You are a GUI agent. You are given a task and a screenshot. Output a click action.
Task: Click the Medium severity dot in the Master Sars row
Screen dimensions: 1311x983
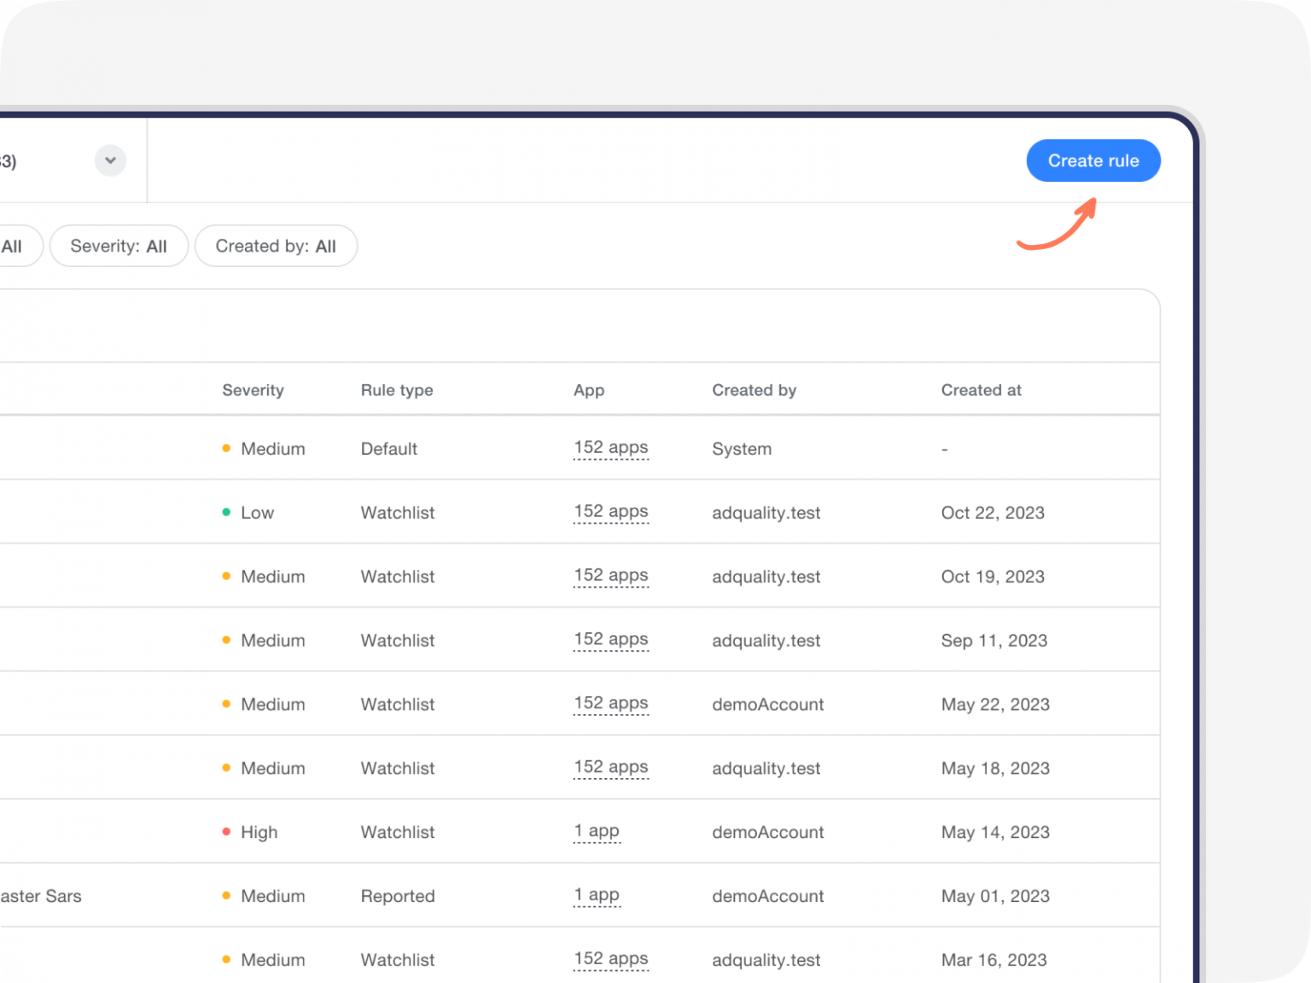[226, 895]
